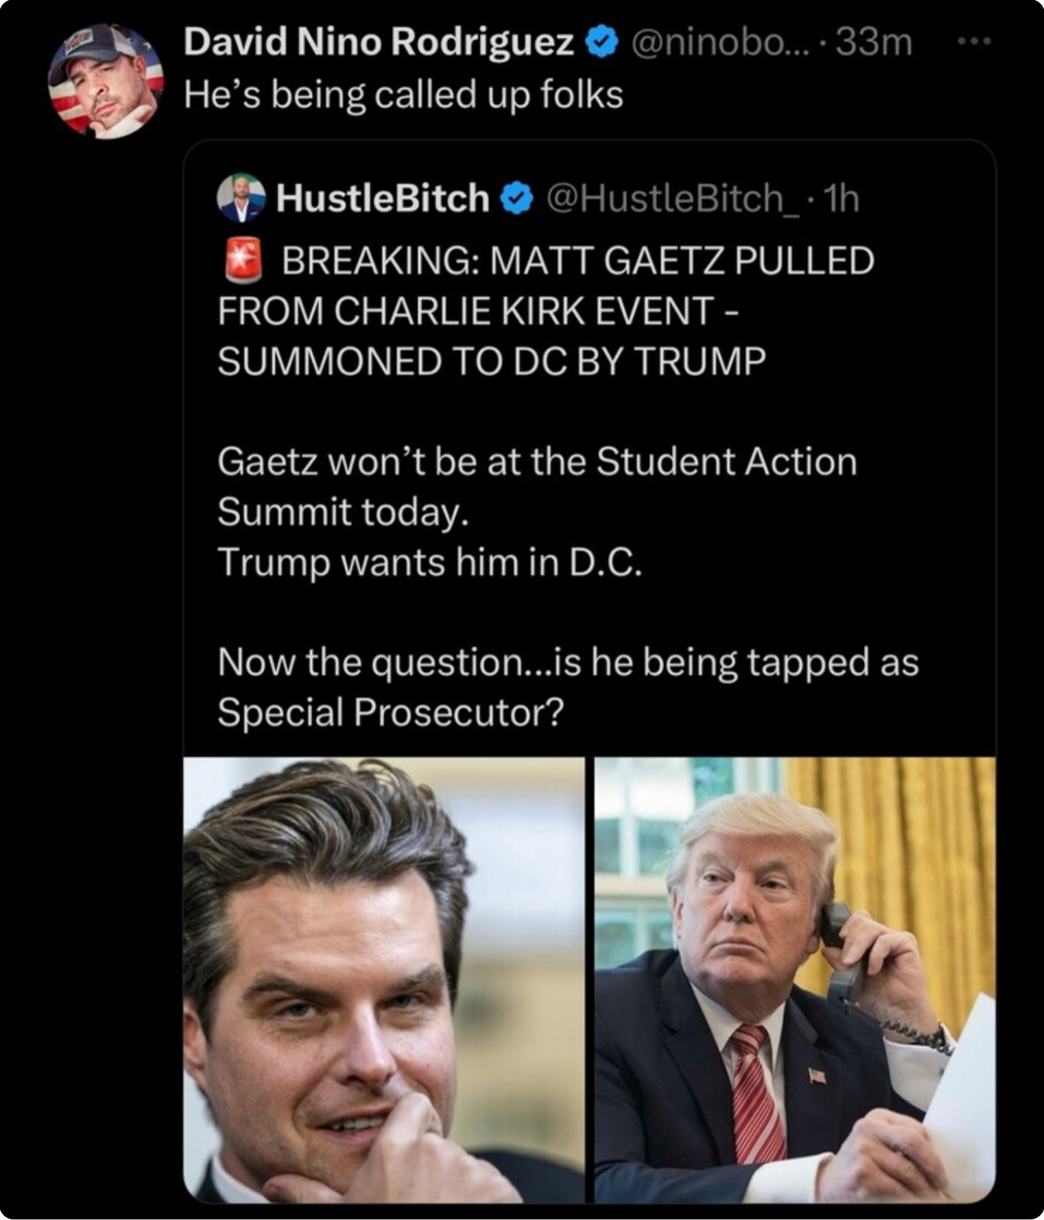Click the verified badge next to HustleBitch
Image resolution: width=1044 pixels, height=1220 pixels.
click(x=516, y=199)
